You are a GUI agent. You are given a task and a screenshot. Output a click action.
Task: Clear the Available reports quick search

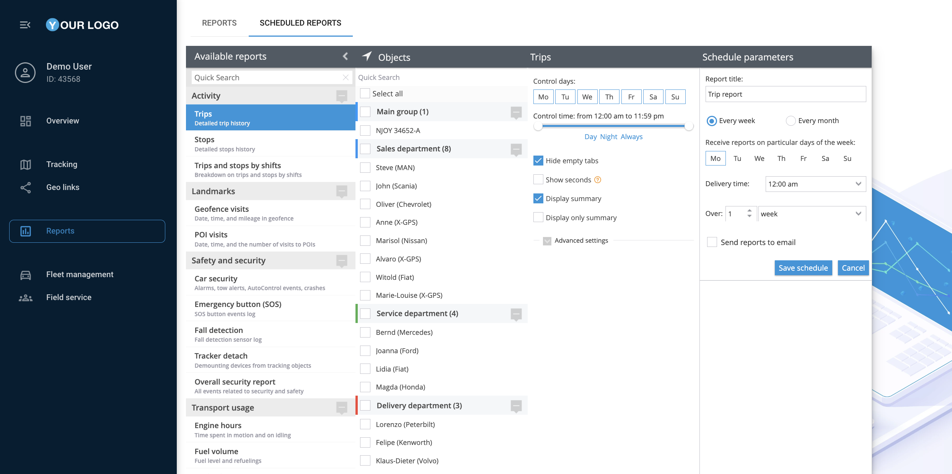[x=346, y=78]
